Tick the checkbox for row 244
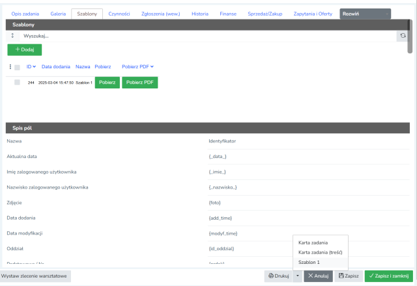Viewport: 417px width, 286px height. 17,83
